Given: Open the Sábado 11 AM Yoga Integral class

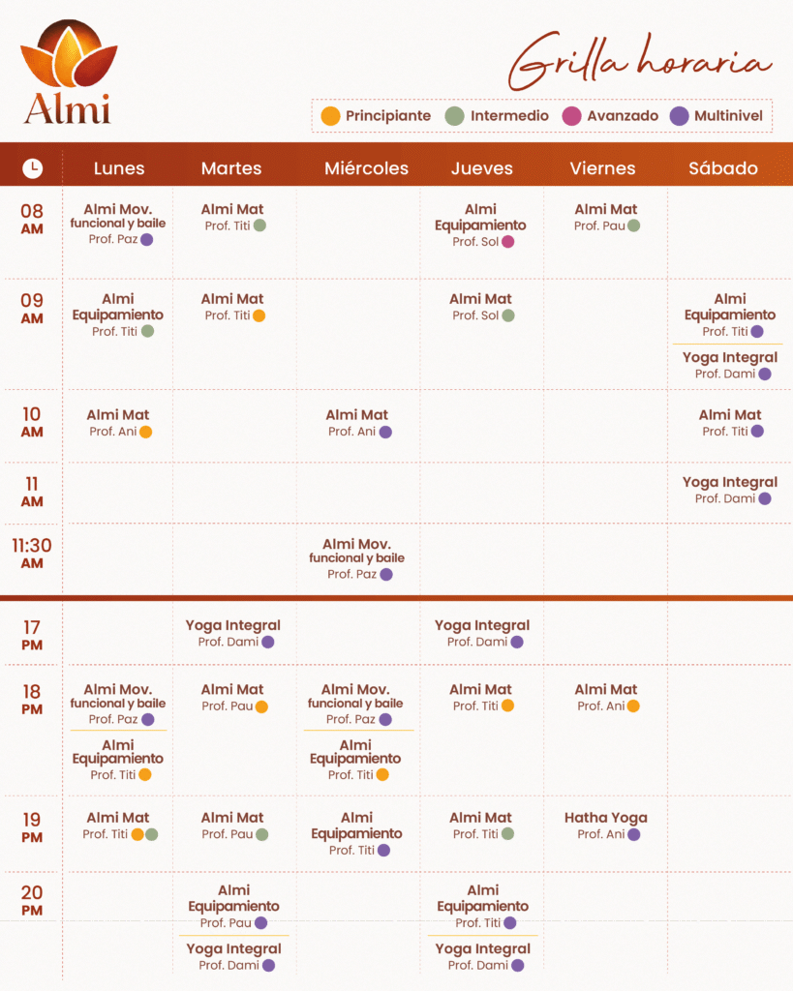Looking at the screenshot, I should pyautogui.click(x=729, y=483).
